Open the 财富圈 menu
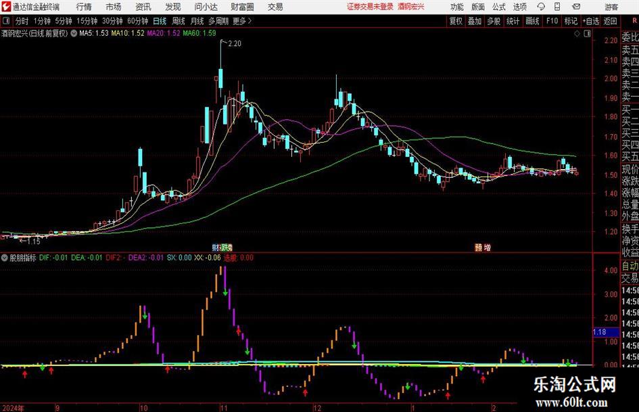Viewport: 639px width, 412px height. pos(242,7)
